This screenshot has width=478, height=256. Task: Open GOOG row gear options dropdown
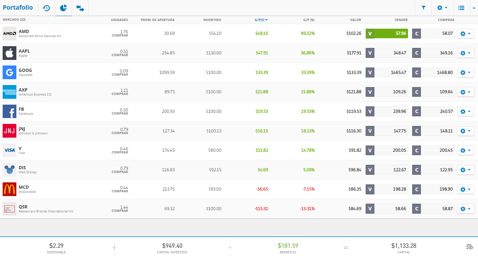(x=465, y=72)
